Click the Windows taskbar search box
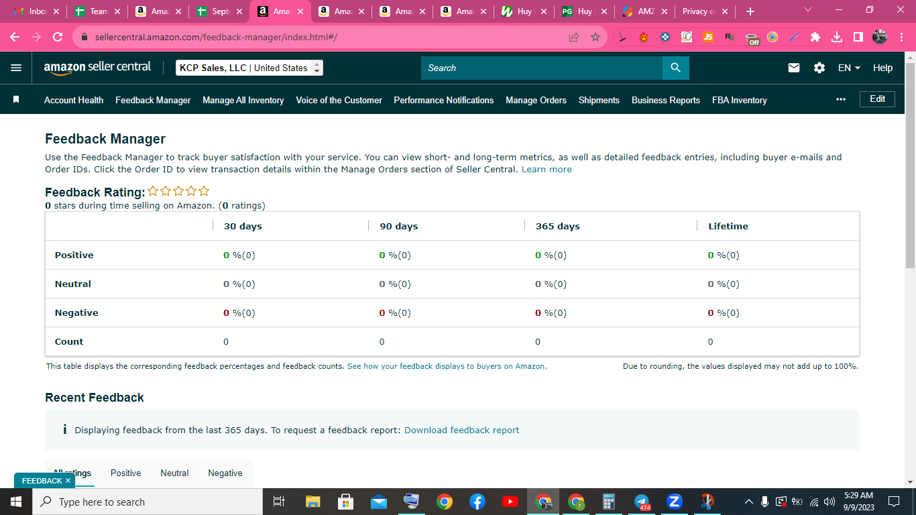Viewport: 916px width, 515px height. (x=148, y=502)
